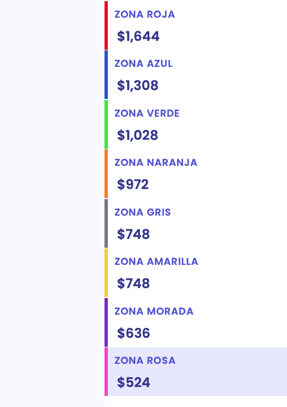
Task: Select the Zona Azul label
Action: coord(144,64)
